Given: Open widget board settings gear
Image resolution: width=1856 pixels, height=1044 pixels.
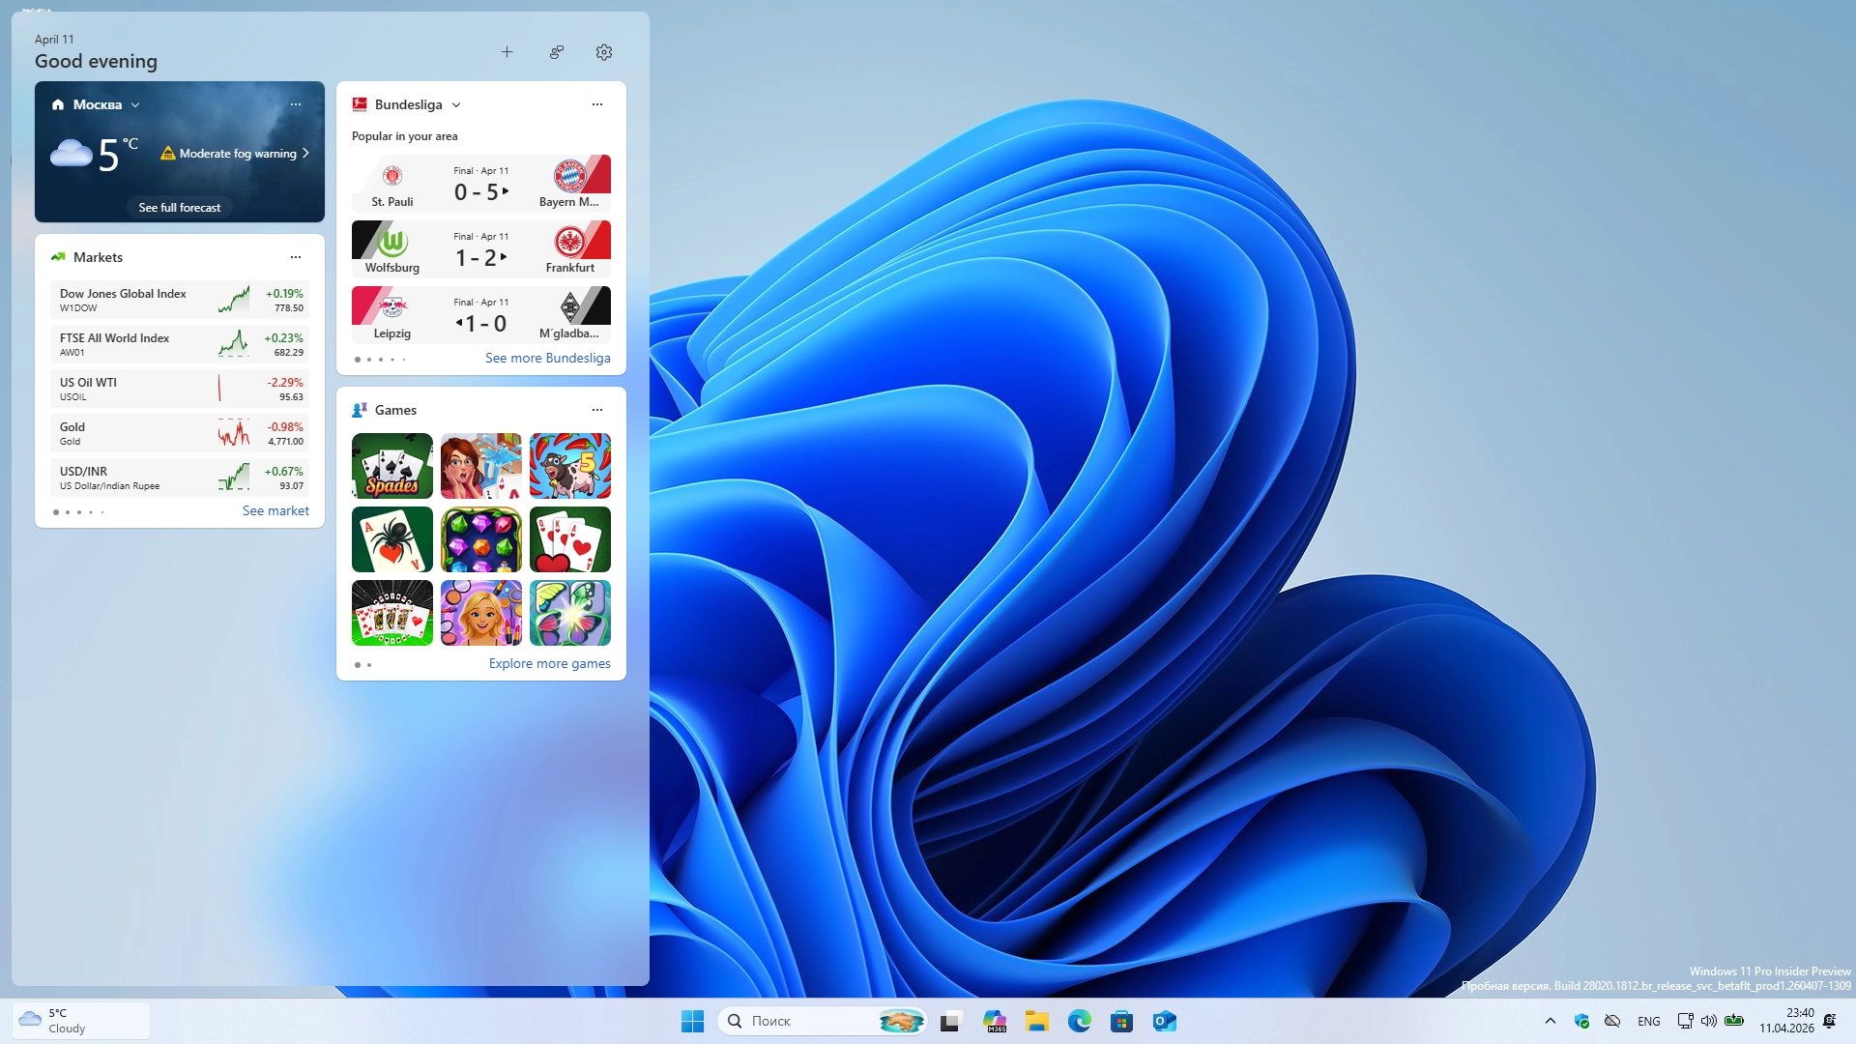Looking at the screenshot, I should click(604, 52).
